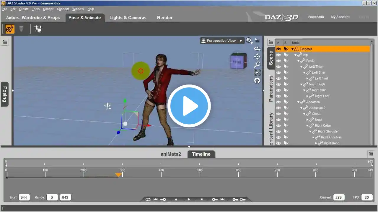Click the FPS input field

pyautogui.click(x=367, y=197)
